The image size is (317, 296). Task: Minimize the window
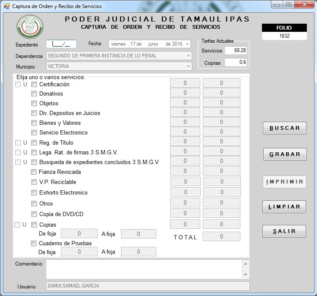click(277, 5)
